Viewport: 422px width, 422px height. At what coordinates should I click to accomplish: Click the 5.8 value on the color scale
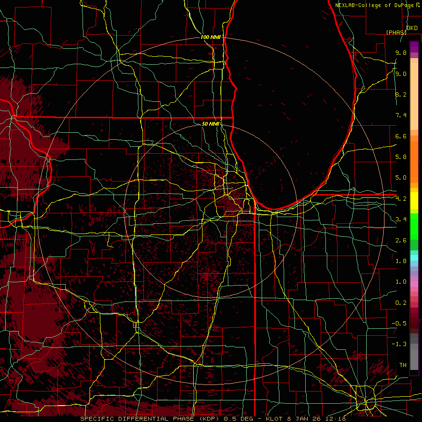(x=401, y=157)
